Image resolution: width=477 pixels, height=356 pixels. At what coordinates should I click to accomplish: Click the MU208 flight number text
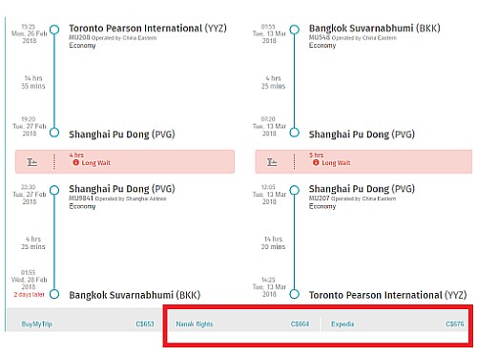(x=79, y=37)
